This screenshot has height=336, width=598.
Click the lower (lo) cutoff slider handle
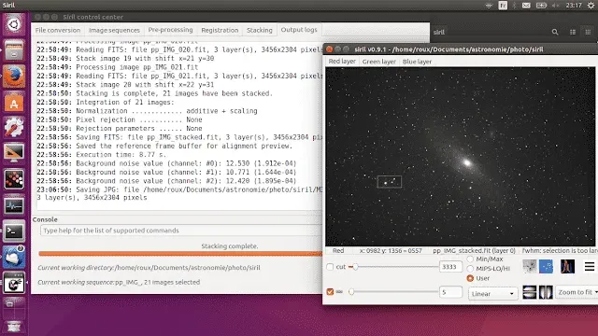pos(351,292)
